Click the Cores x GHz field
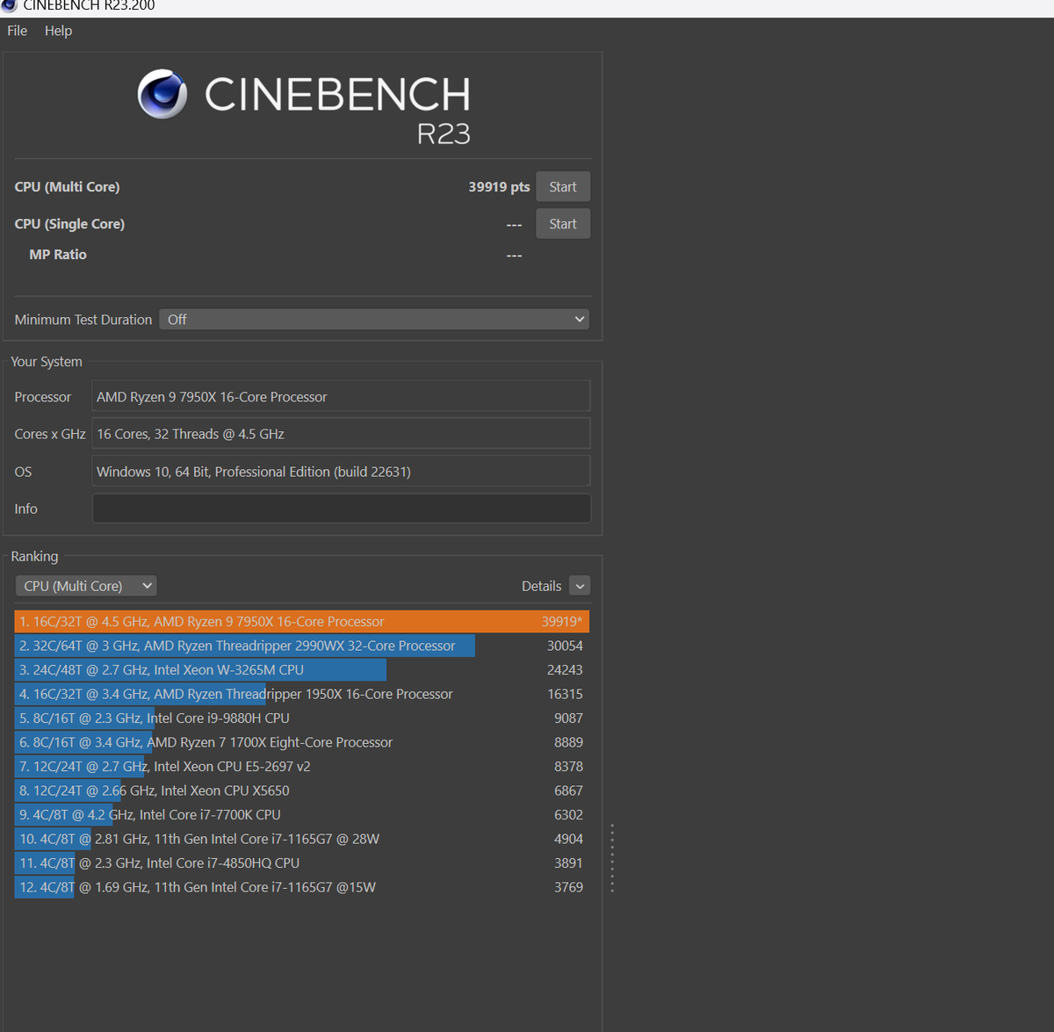 [x=342, y=434]
